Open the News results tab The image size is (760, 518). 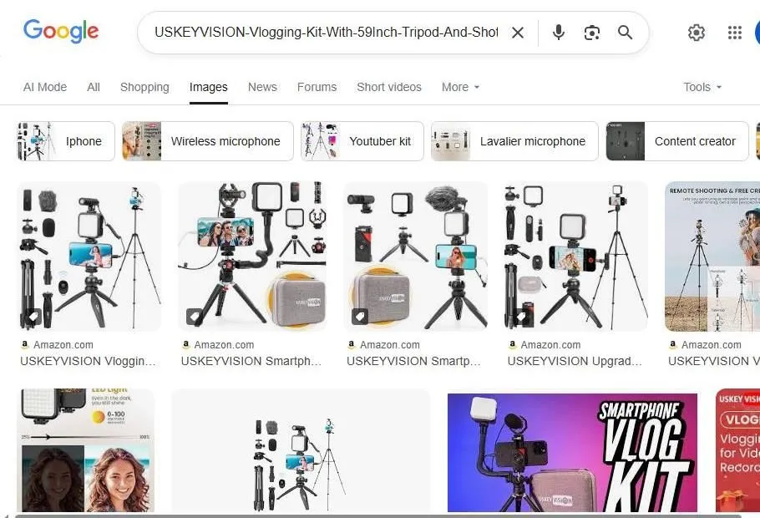point(262,87)
